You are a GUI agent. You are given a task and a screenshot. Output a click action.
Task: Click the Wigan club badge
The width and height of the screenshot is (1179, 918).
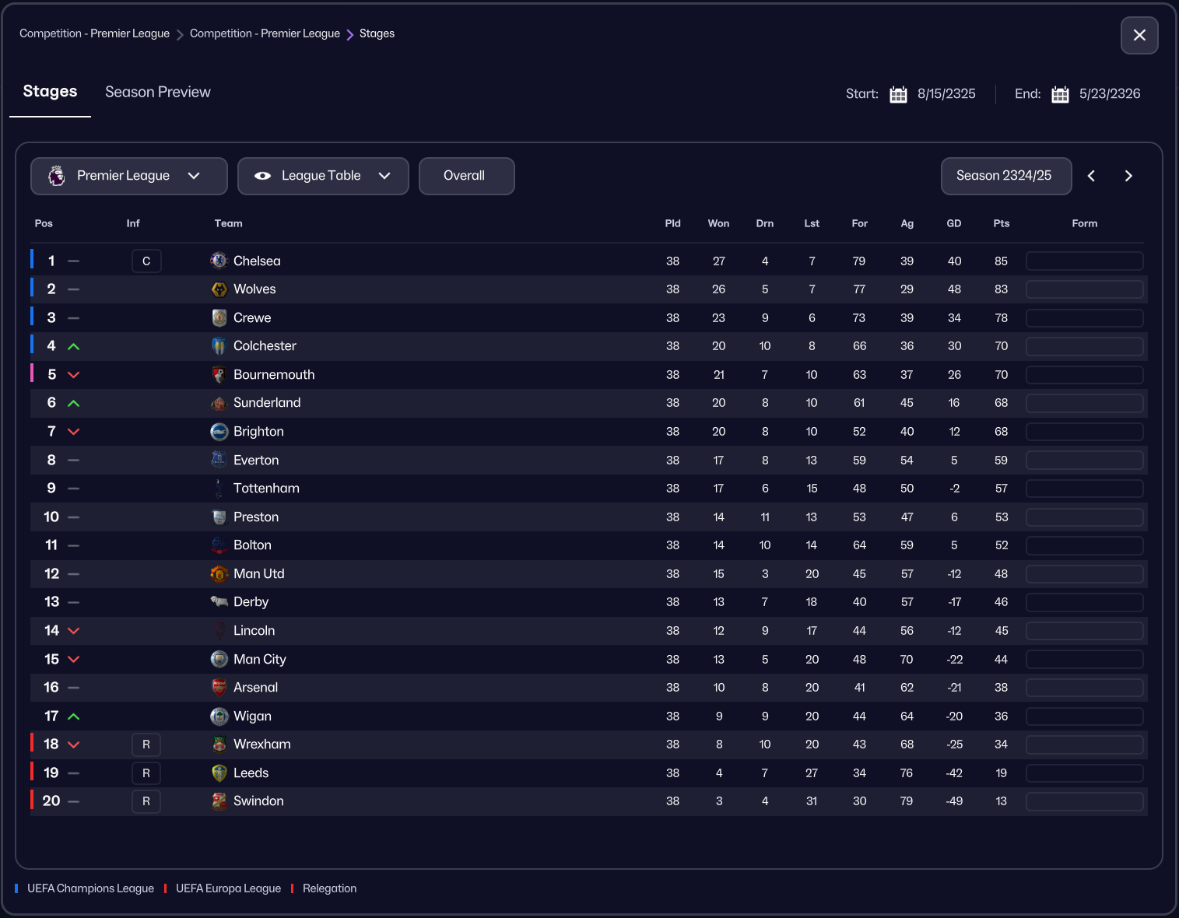[x=219, y=716]
